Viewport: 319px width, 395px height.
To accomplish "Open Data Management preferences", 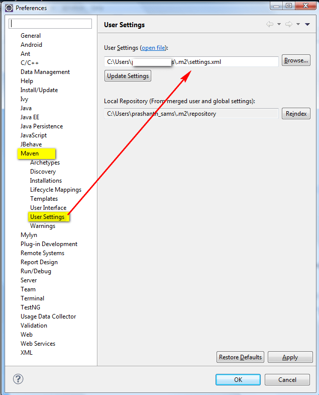I will click(x=45, y=72).
